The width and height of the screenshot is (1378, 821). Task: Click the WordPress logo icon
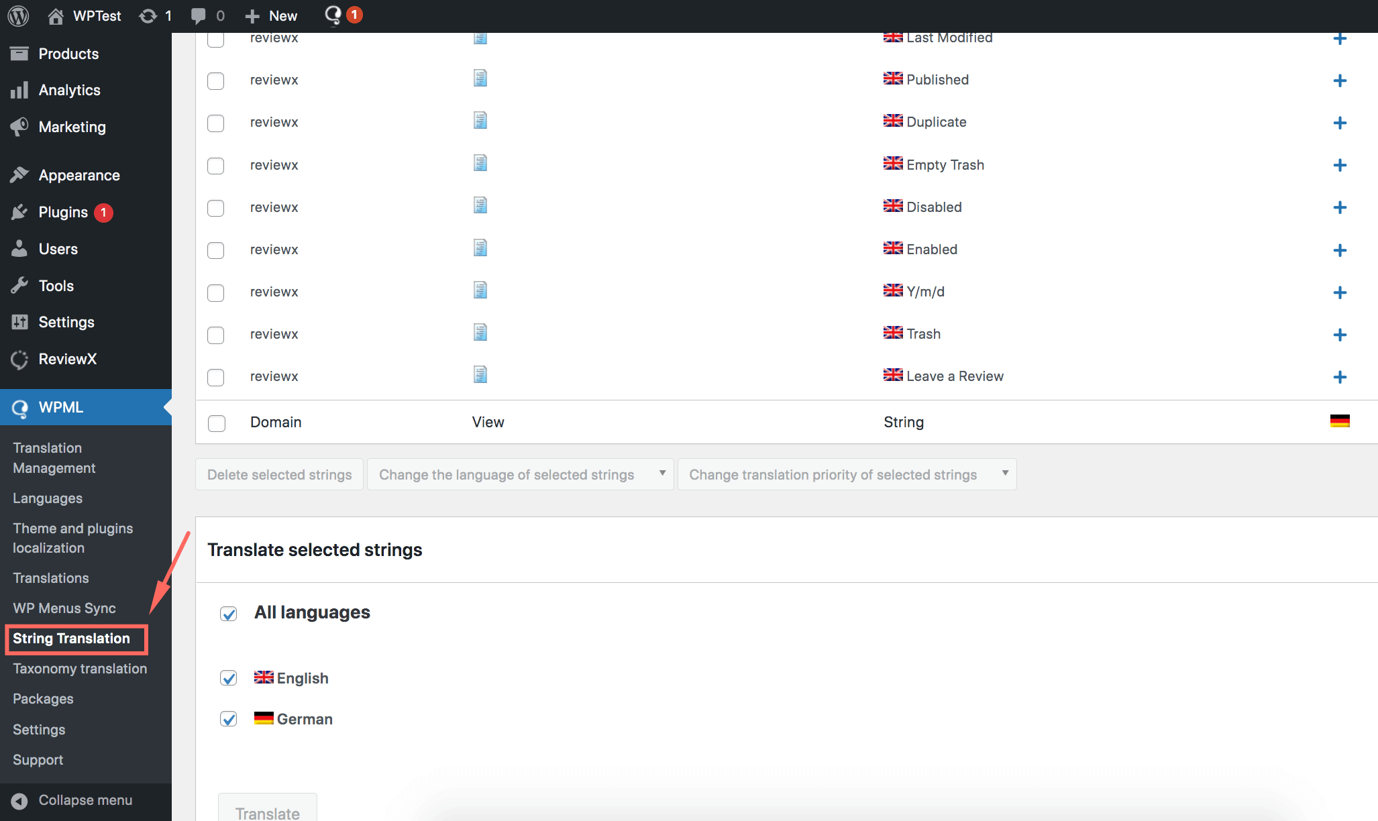pos(18,15)
